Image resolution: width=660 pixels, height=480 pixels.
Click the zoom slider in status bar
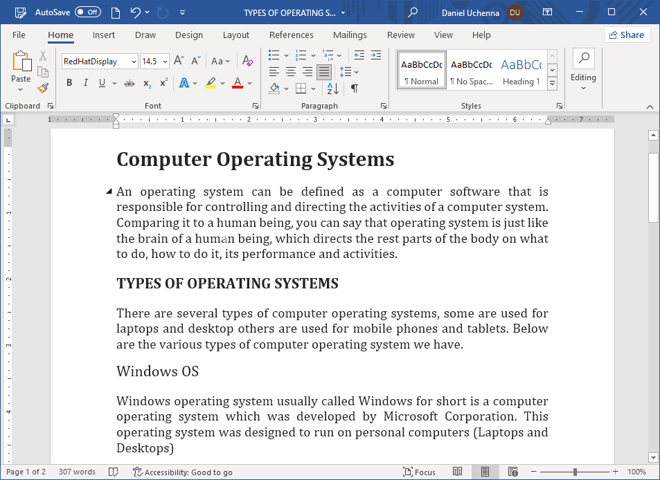pos(575,472)
